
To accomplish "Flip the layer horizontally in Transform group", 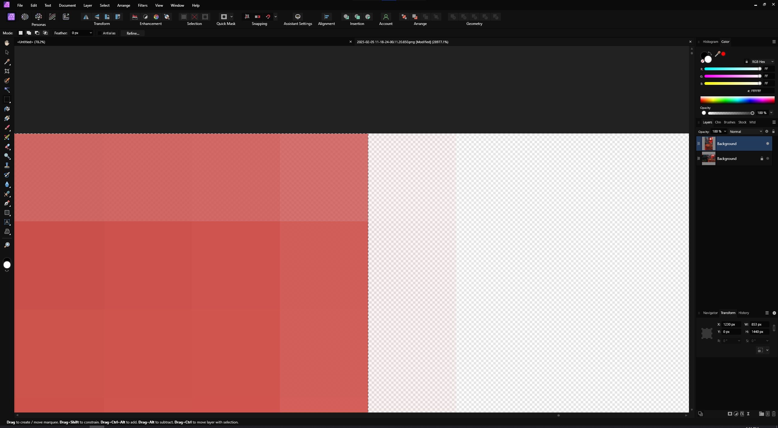I will pos(86,17).
